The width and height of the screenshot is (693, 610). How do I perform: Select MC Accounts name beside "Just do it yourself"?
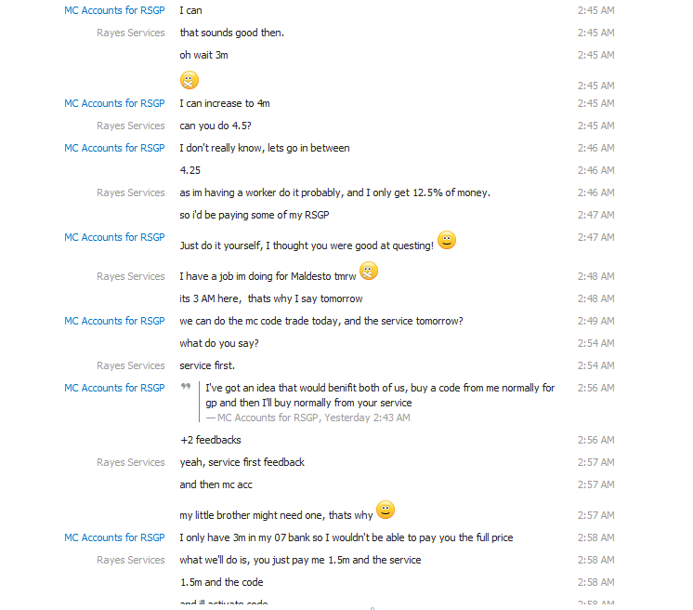(x=114, y=237)
